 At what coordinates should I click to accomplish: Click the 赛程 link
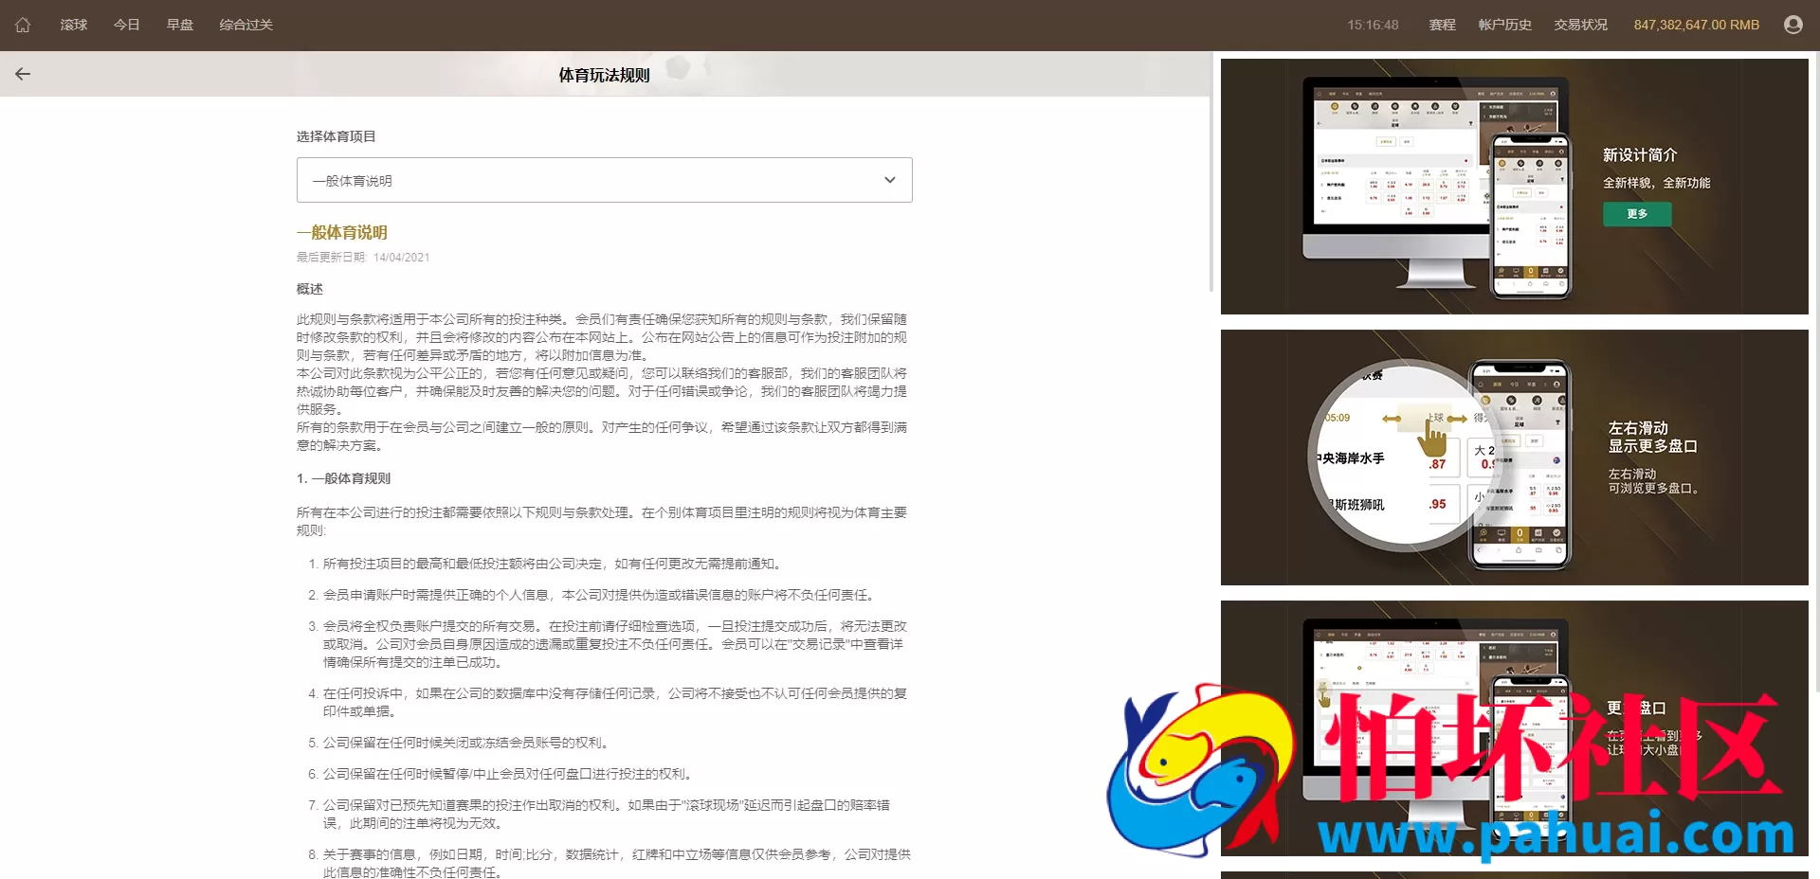click(1442, 25)
